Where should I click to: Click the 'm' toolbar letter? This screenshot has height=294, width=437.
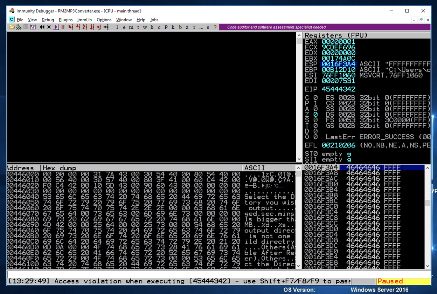(131, 27)
